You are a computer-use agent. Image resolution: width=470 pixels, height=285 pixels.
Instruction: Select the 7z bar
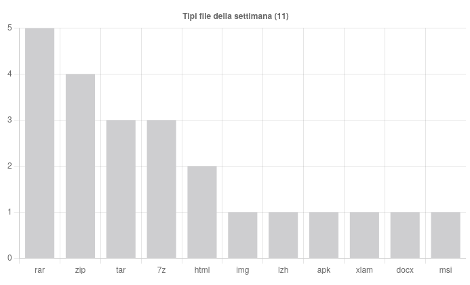tap(161, 189)
